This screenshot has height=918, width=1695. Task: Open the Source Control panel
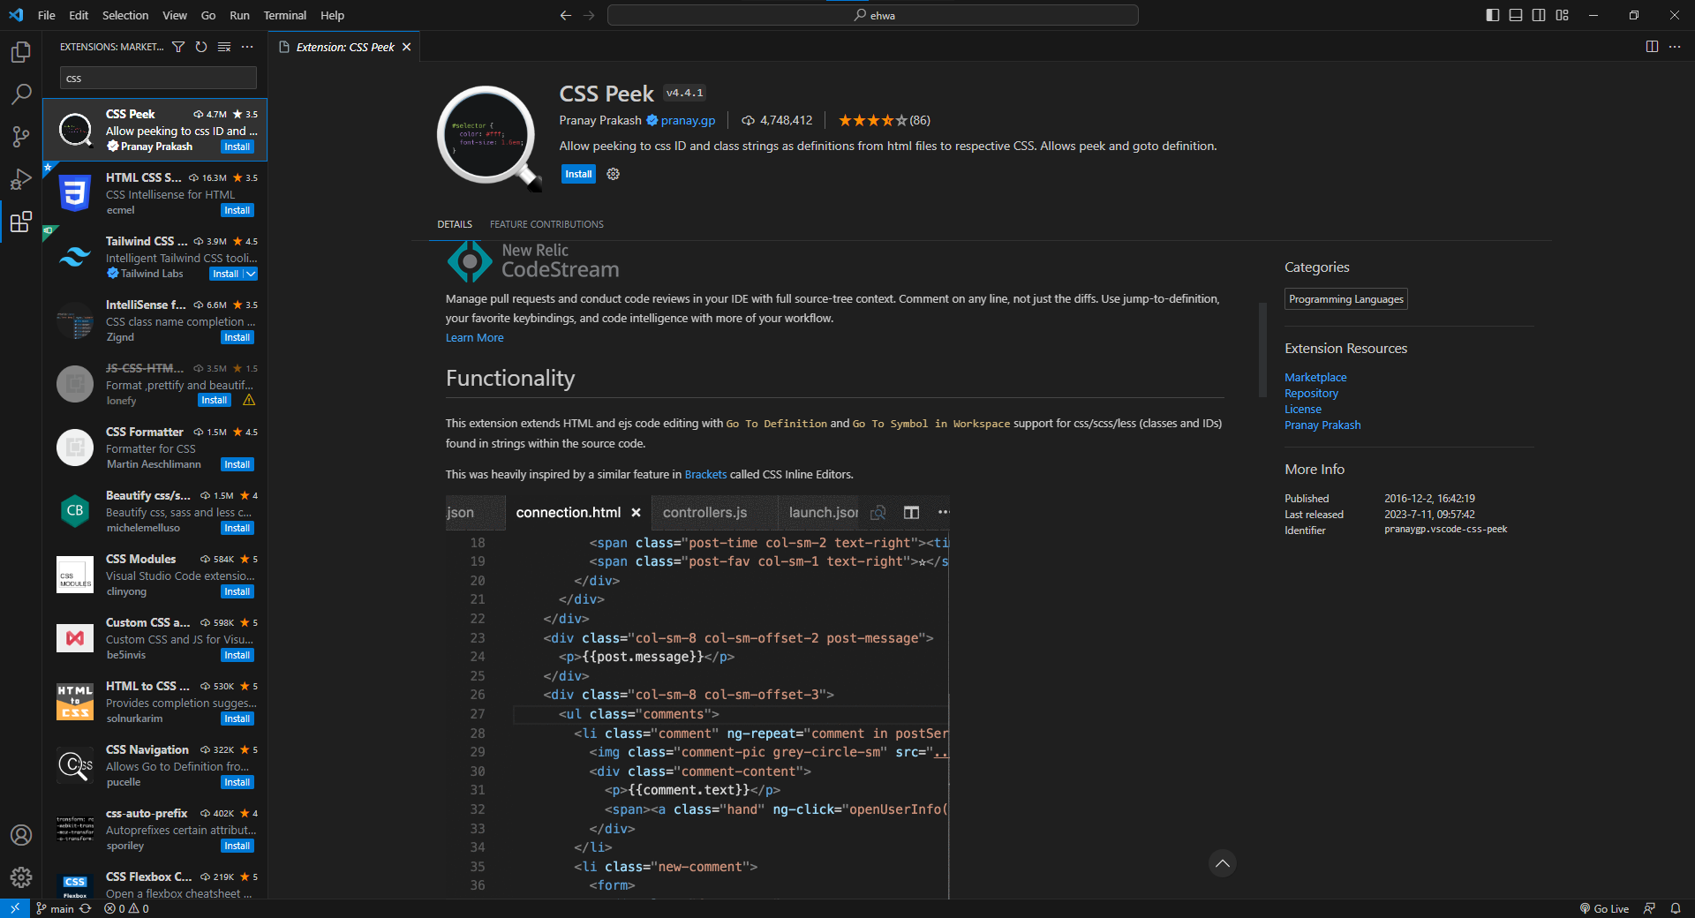20,137
